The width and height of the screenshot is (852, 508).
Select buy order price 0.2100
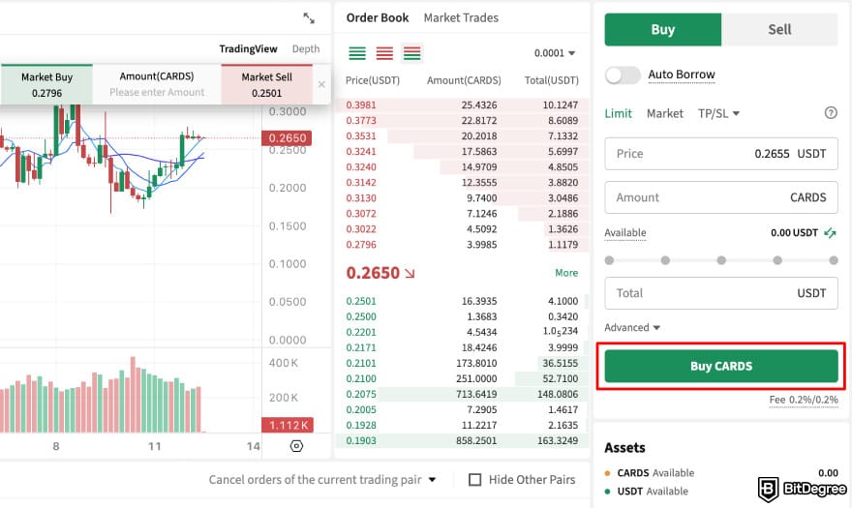coord(361,378)
